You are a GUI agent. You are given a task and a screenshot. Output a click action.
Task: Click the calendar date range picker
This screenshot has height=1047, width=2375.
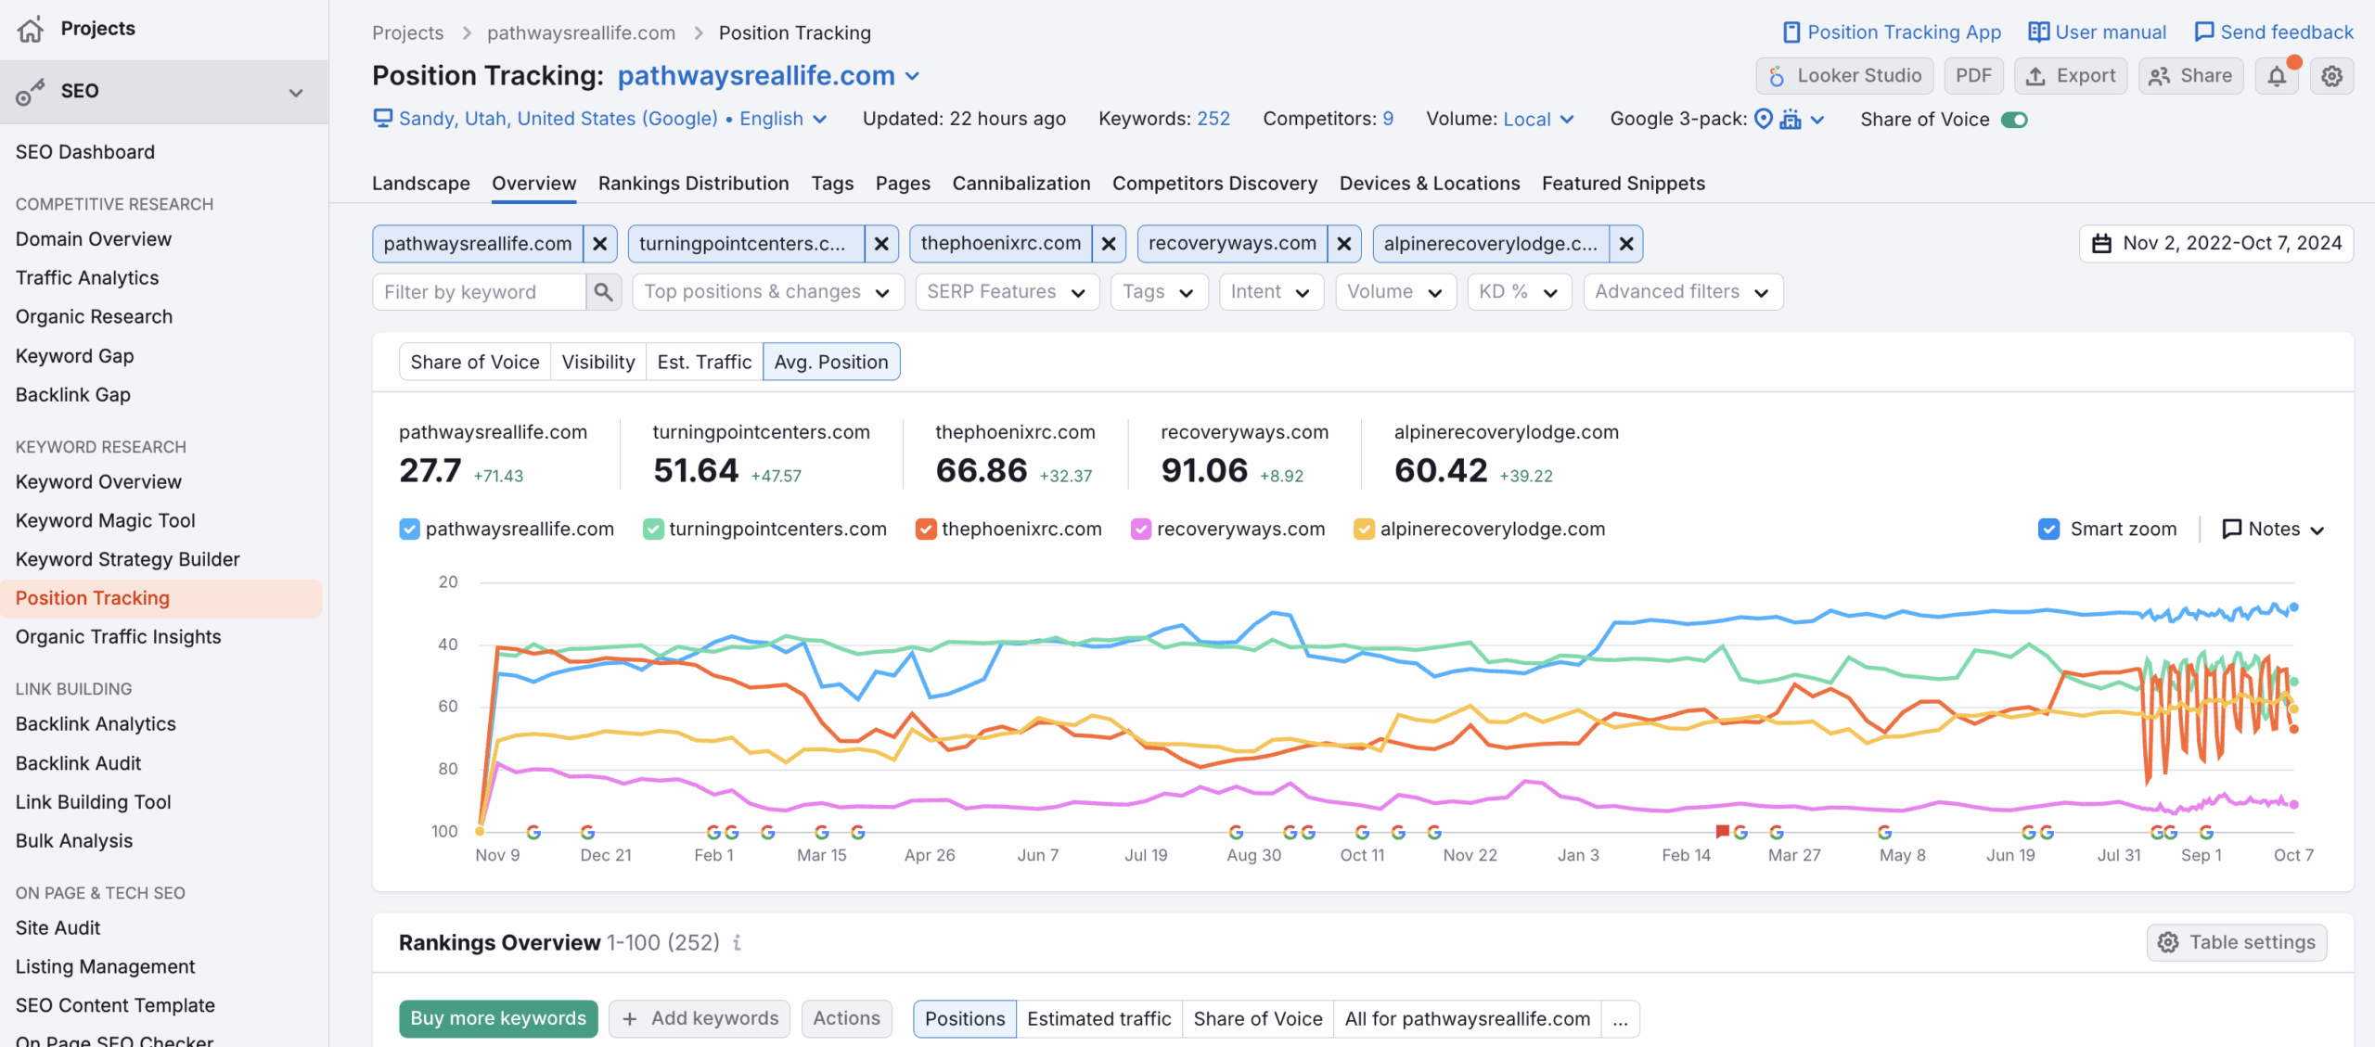(2215, 244)
